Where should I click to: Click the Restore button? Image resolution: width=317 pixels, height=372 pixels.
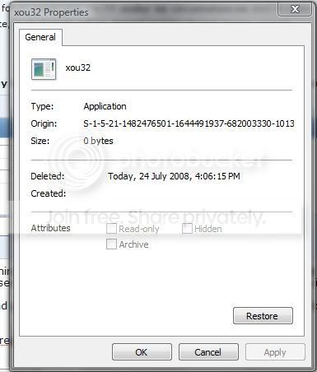click(x=263, y=316)
